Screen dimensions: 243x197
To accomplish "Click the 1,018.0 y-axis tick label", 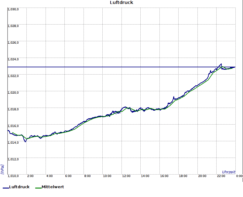I will coord(13,109).
